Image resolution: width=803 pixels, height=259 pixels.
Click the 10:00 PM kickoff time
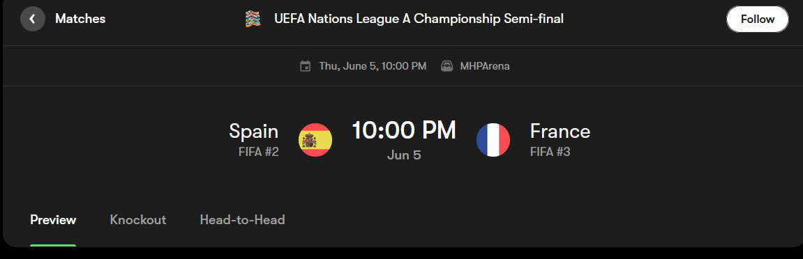click(404, 130)
